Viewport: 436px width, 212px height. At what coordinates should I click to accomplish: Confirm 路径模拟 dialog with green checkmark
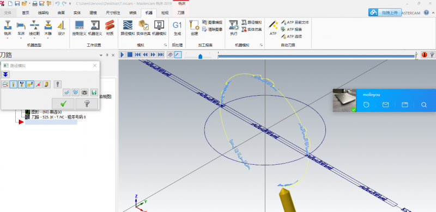pos(63,103)
